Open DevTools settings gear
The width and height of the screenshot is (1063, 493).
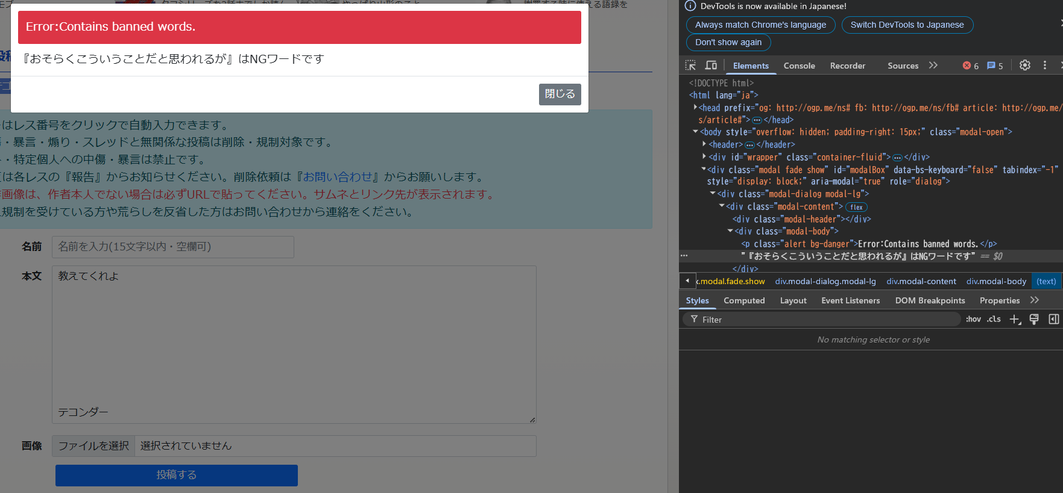[x=1024, y=66]
